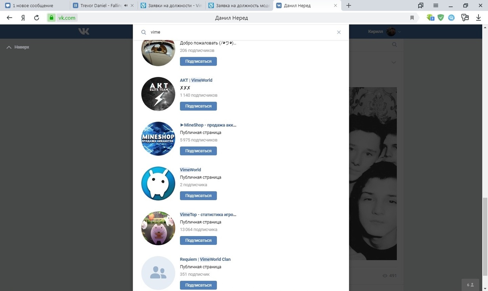This screenshot has height=291, width=488.
Task: Focus the vime search field
Action: coord(241,32)
